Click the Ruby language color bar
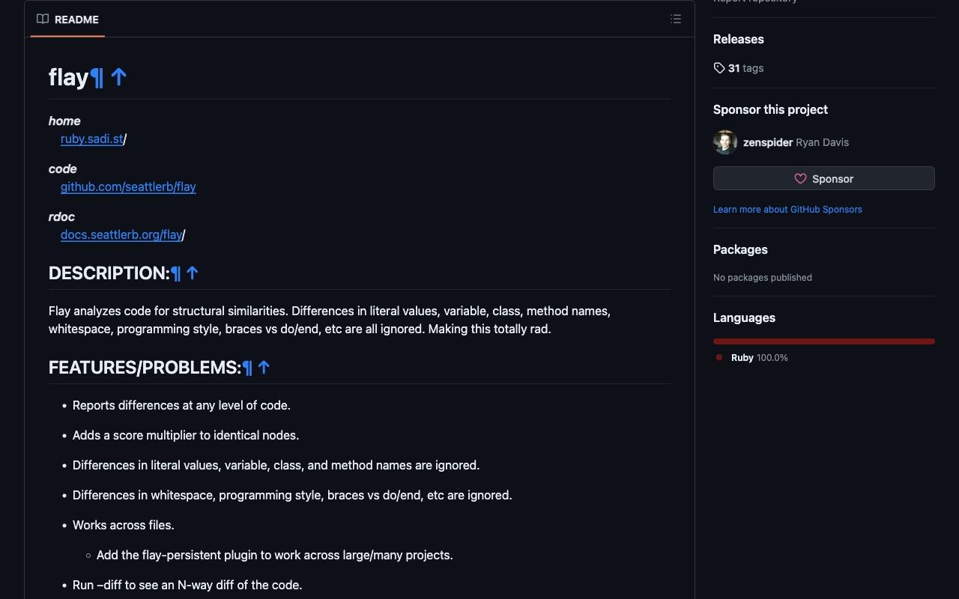 (824, 341)
